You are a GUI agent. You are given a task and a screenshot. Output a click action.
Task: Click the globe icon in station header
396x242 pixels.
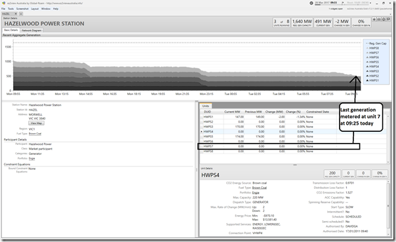coord(384,19)
